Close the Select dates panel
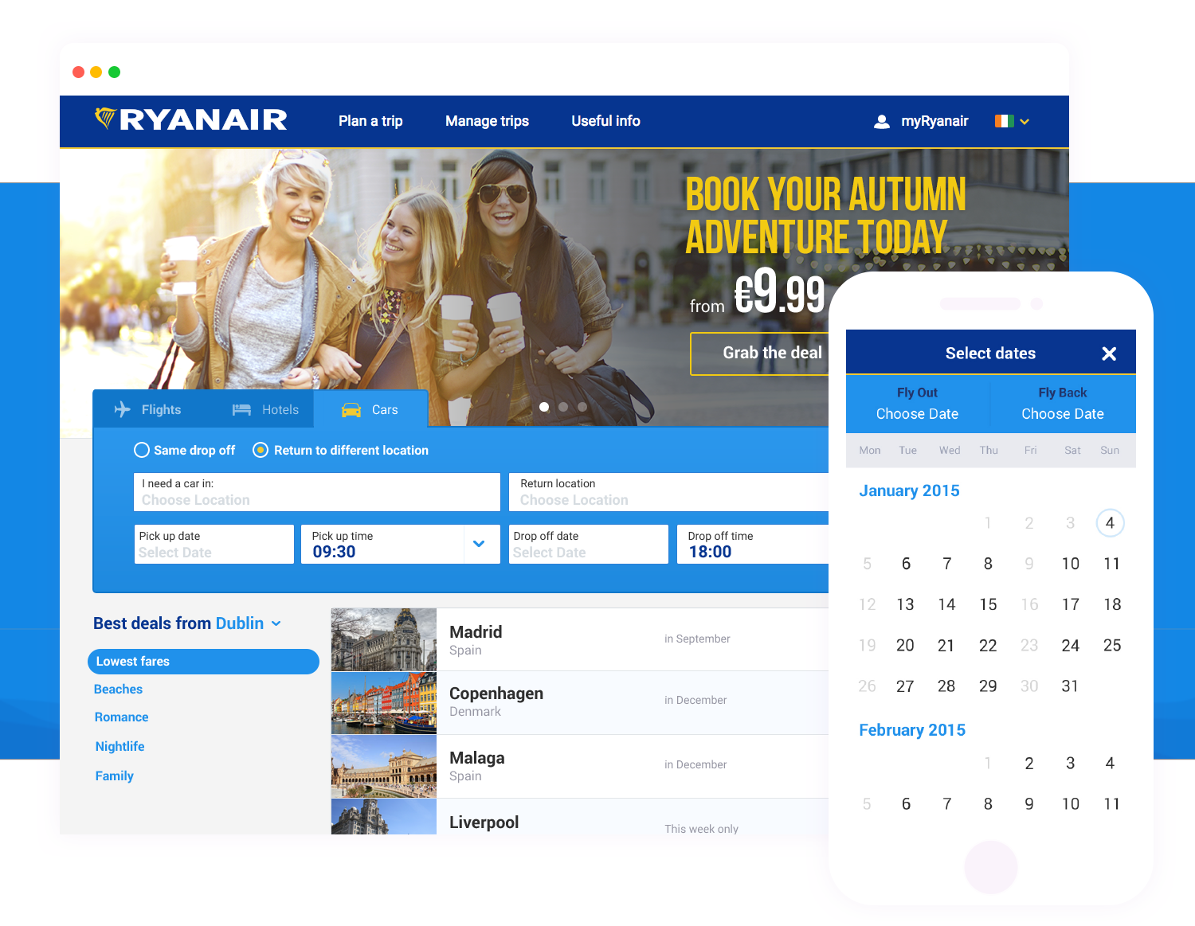Screen dimensions: 1195x926 point(1109,354)
